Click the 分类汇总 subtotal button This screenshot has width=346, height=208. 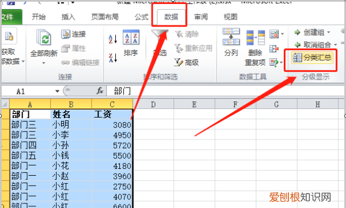click(312, 58)
